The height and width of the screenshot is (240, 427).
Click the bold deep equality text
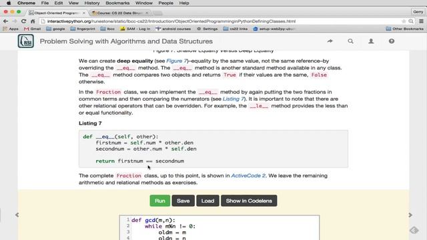tap(135, 61)
